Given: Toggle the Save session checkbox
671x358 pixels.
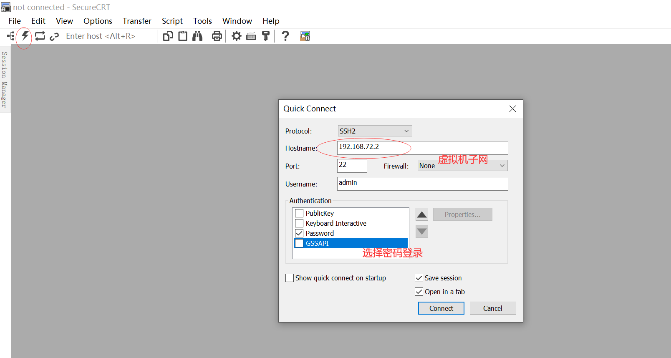Looking at the screenshot, I should 419,278.
